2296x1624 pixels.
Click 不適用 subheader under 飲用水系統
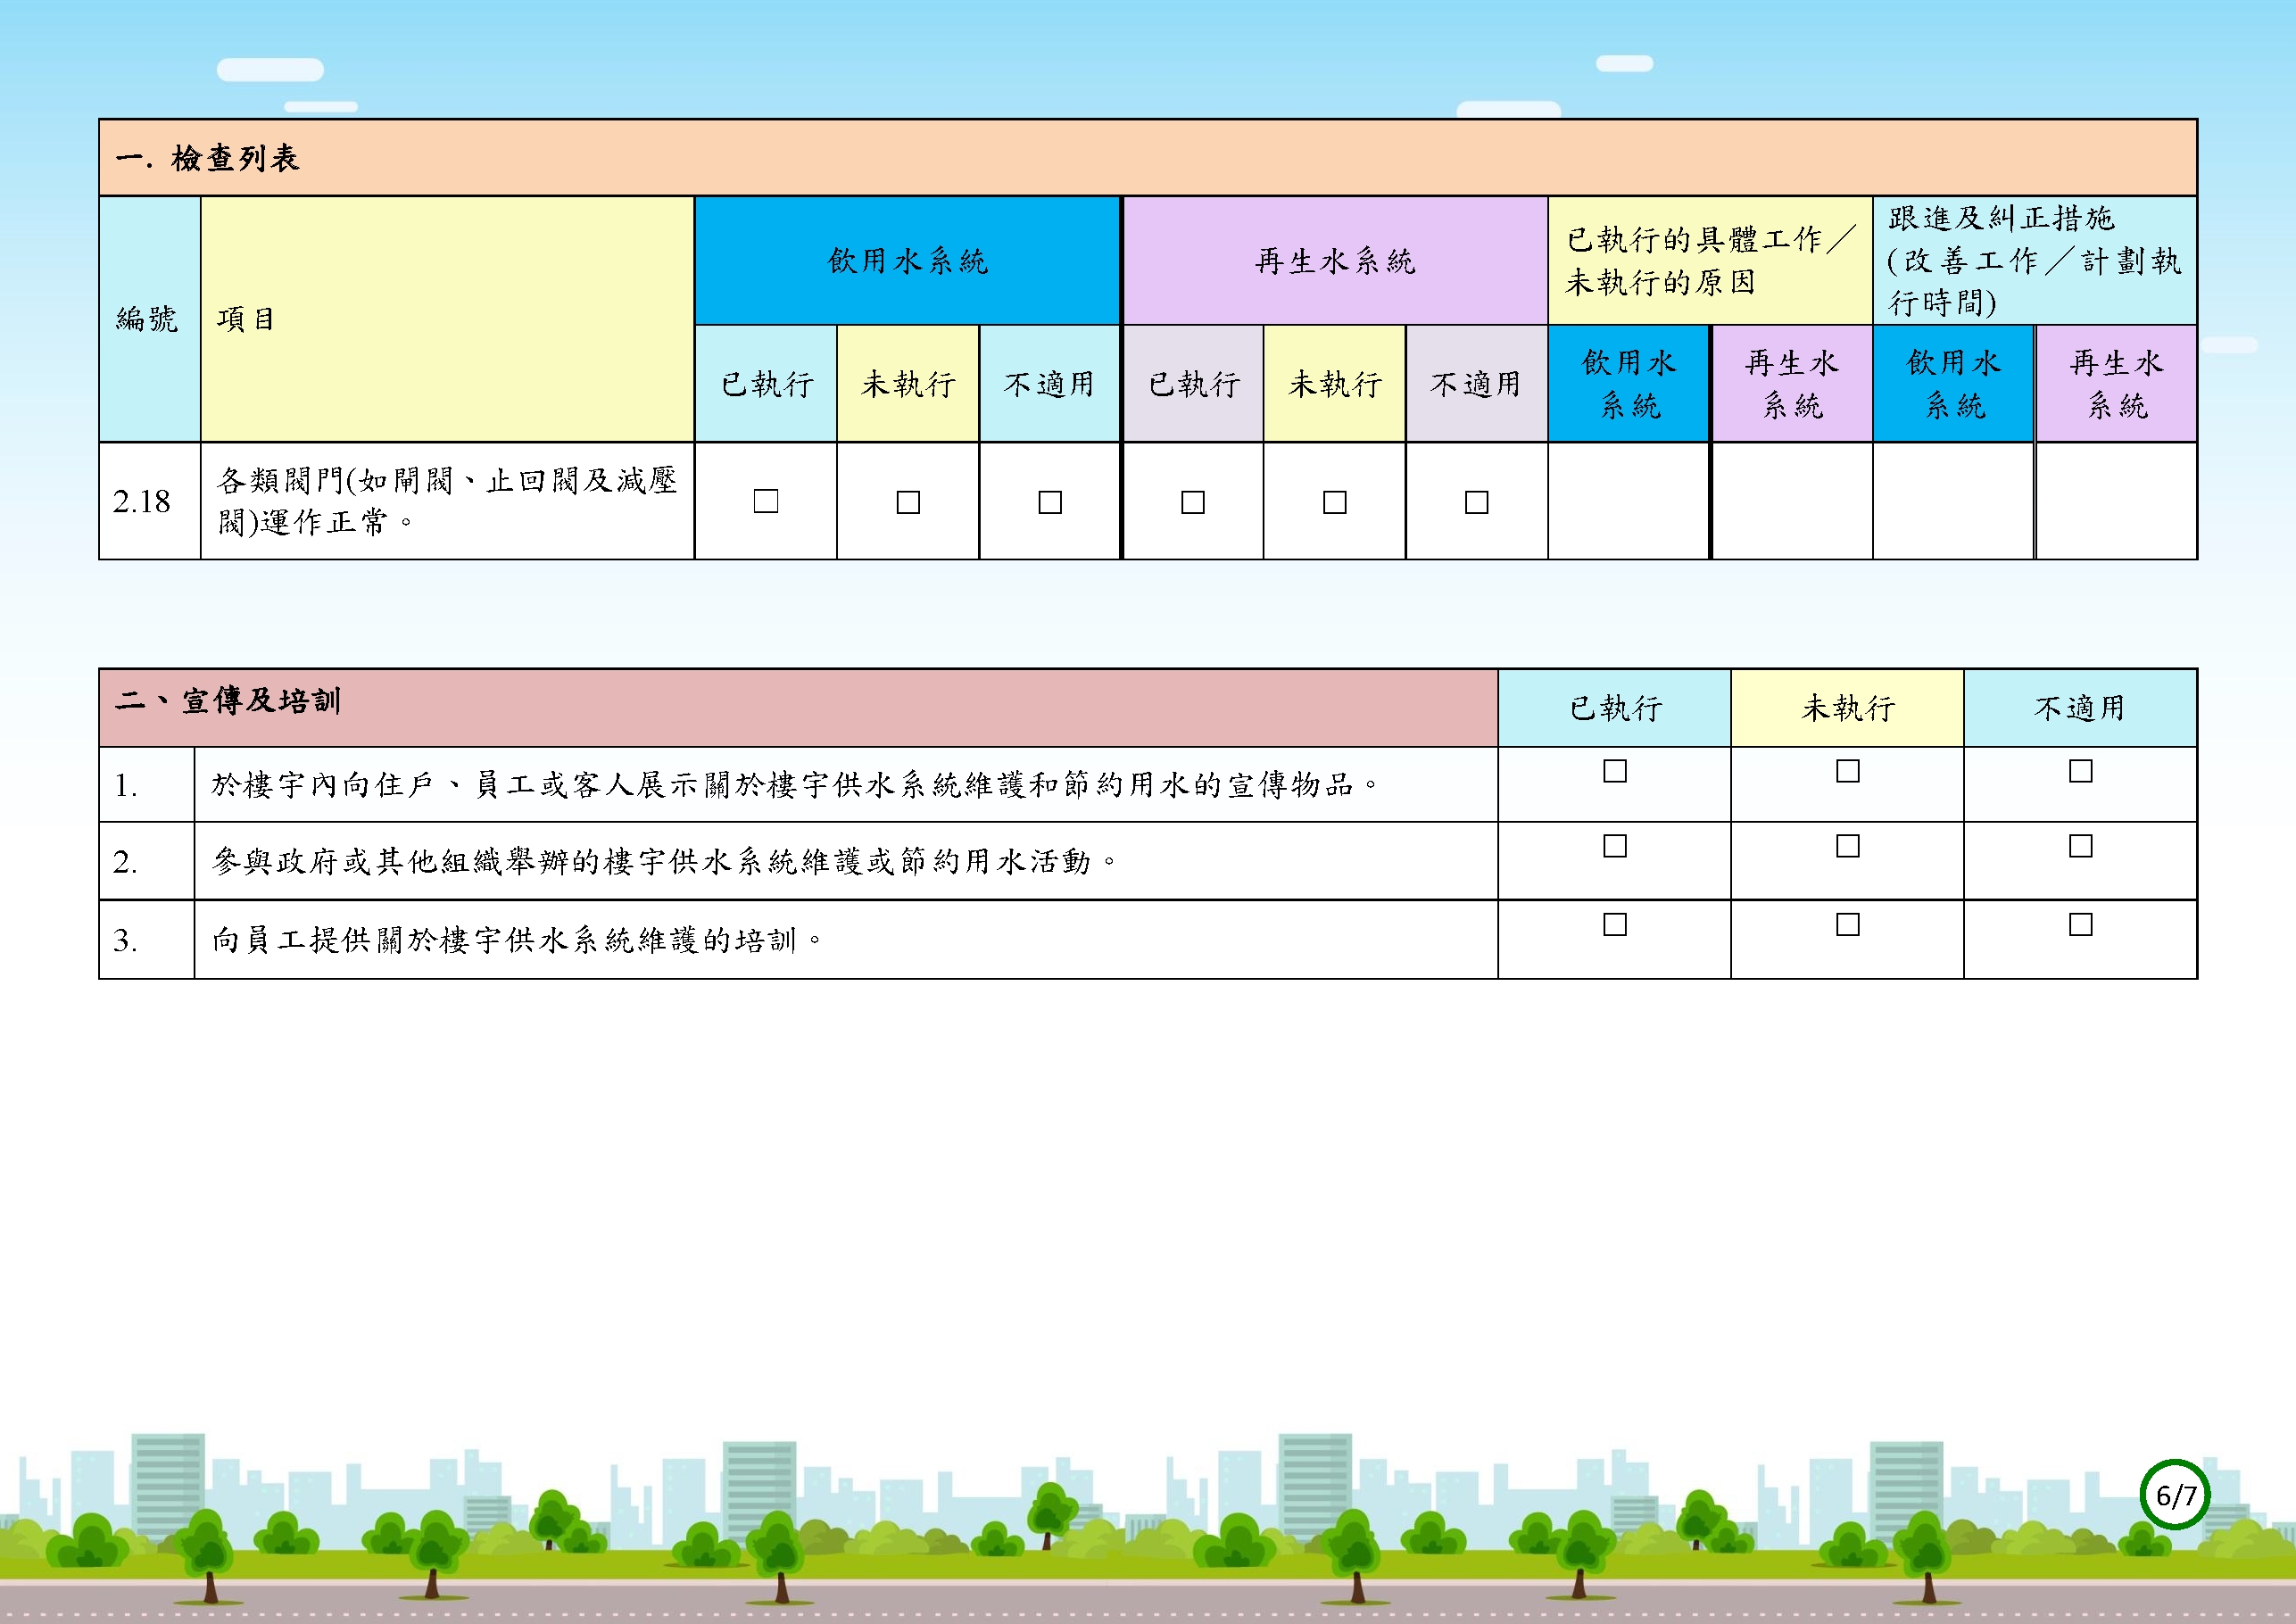[1050, 384]
